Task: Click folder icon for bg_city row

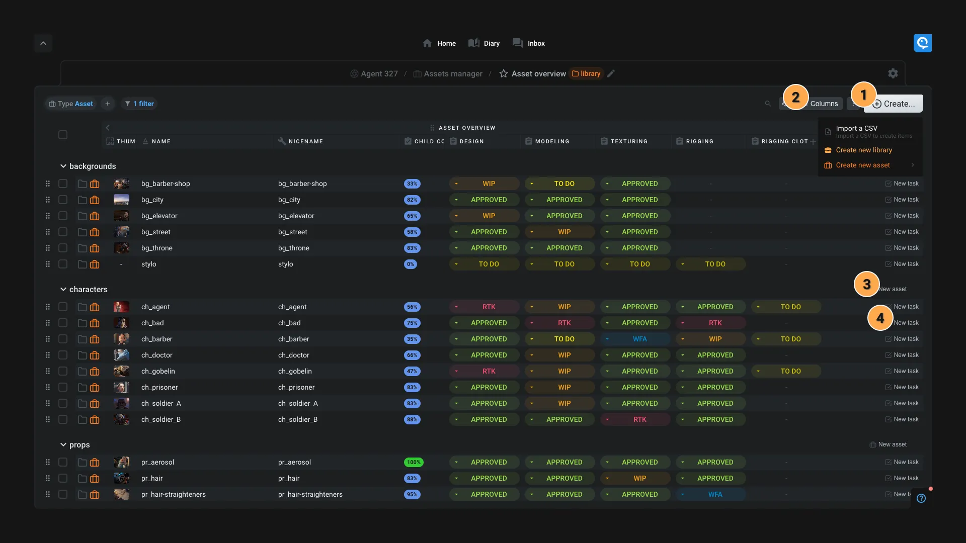Action: tap(82, 200)
